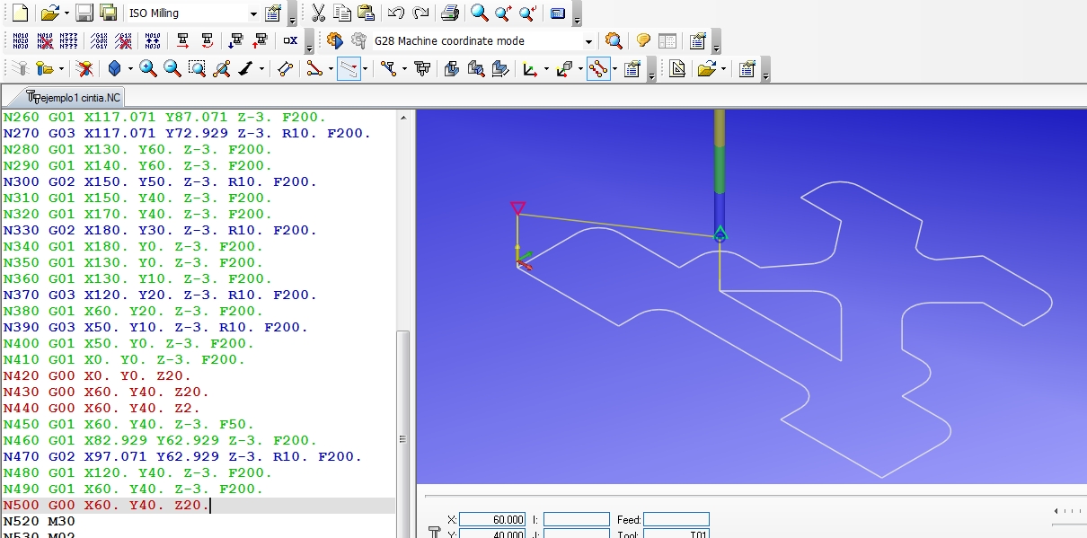Click the editor scrollbar up arrow
1087x538 pixels.
click(x=403, y=117)
